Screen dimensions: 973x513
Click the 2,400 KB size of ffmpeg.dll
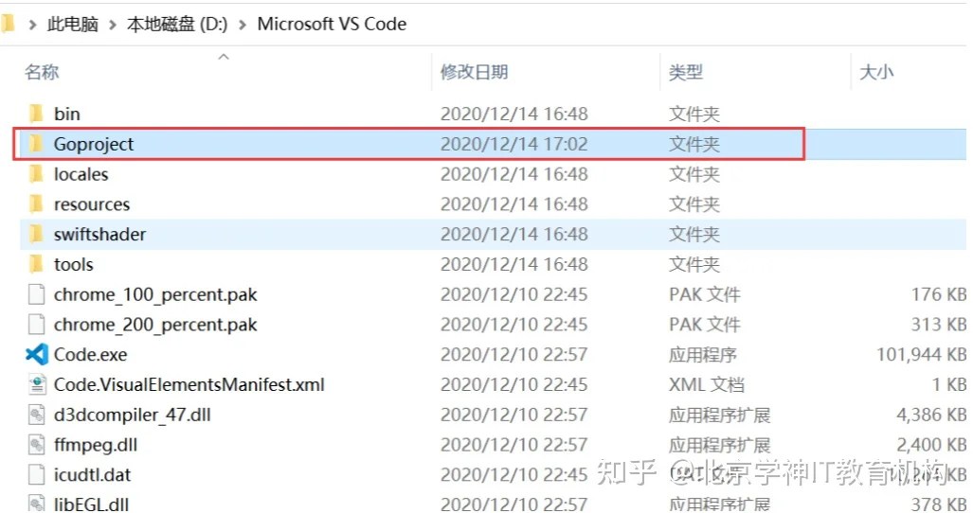coord(931,445)
